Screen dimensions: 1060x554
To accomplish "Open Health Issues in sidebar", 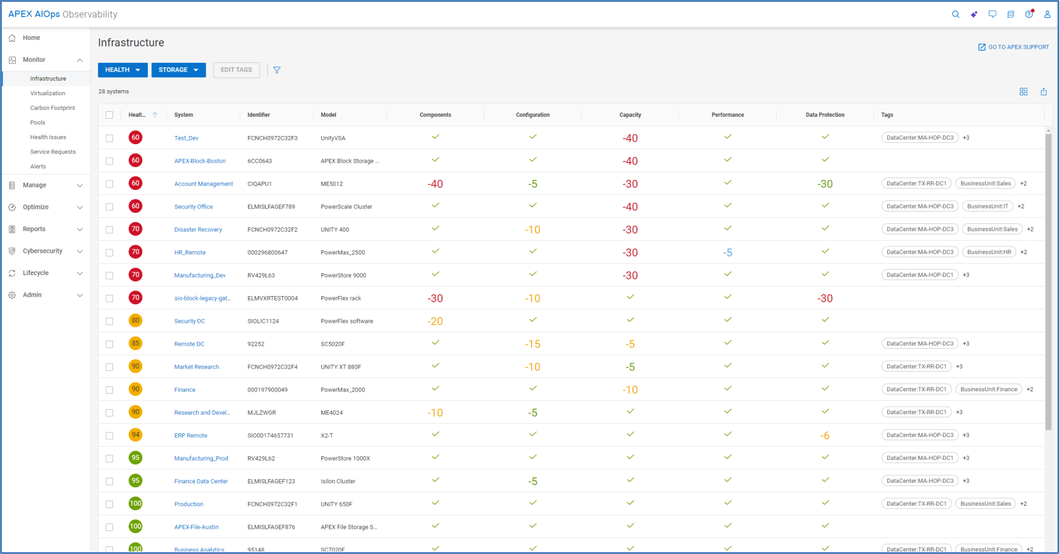I will pos(48,137).
